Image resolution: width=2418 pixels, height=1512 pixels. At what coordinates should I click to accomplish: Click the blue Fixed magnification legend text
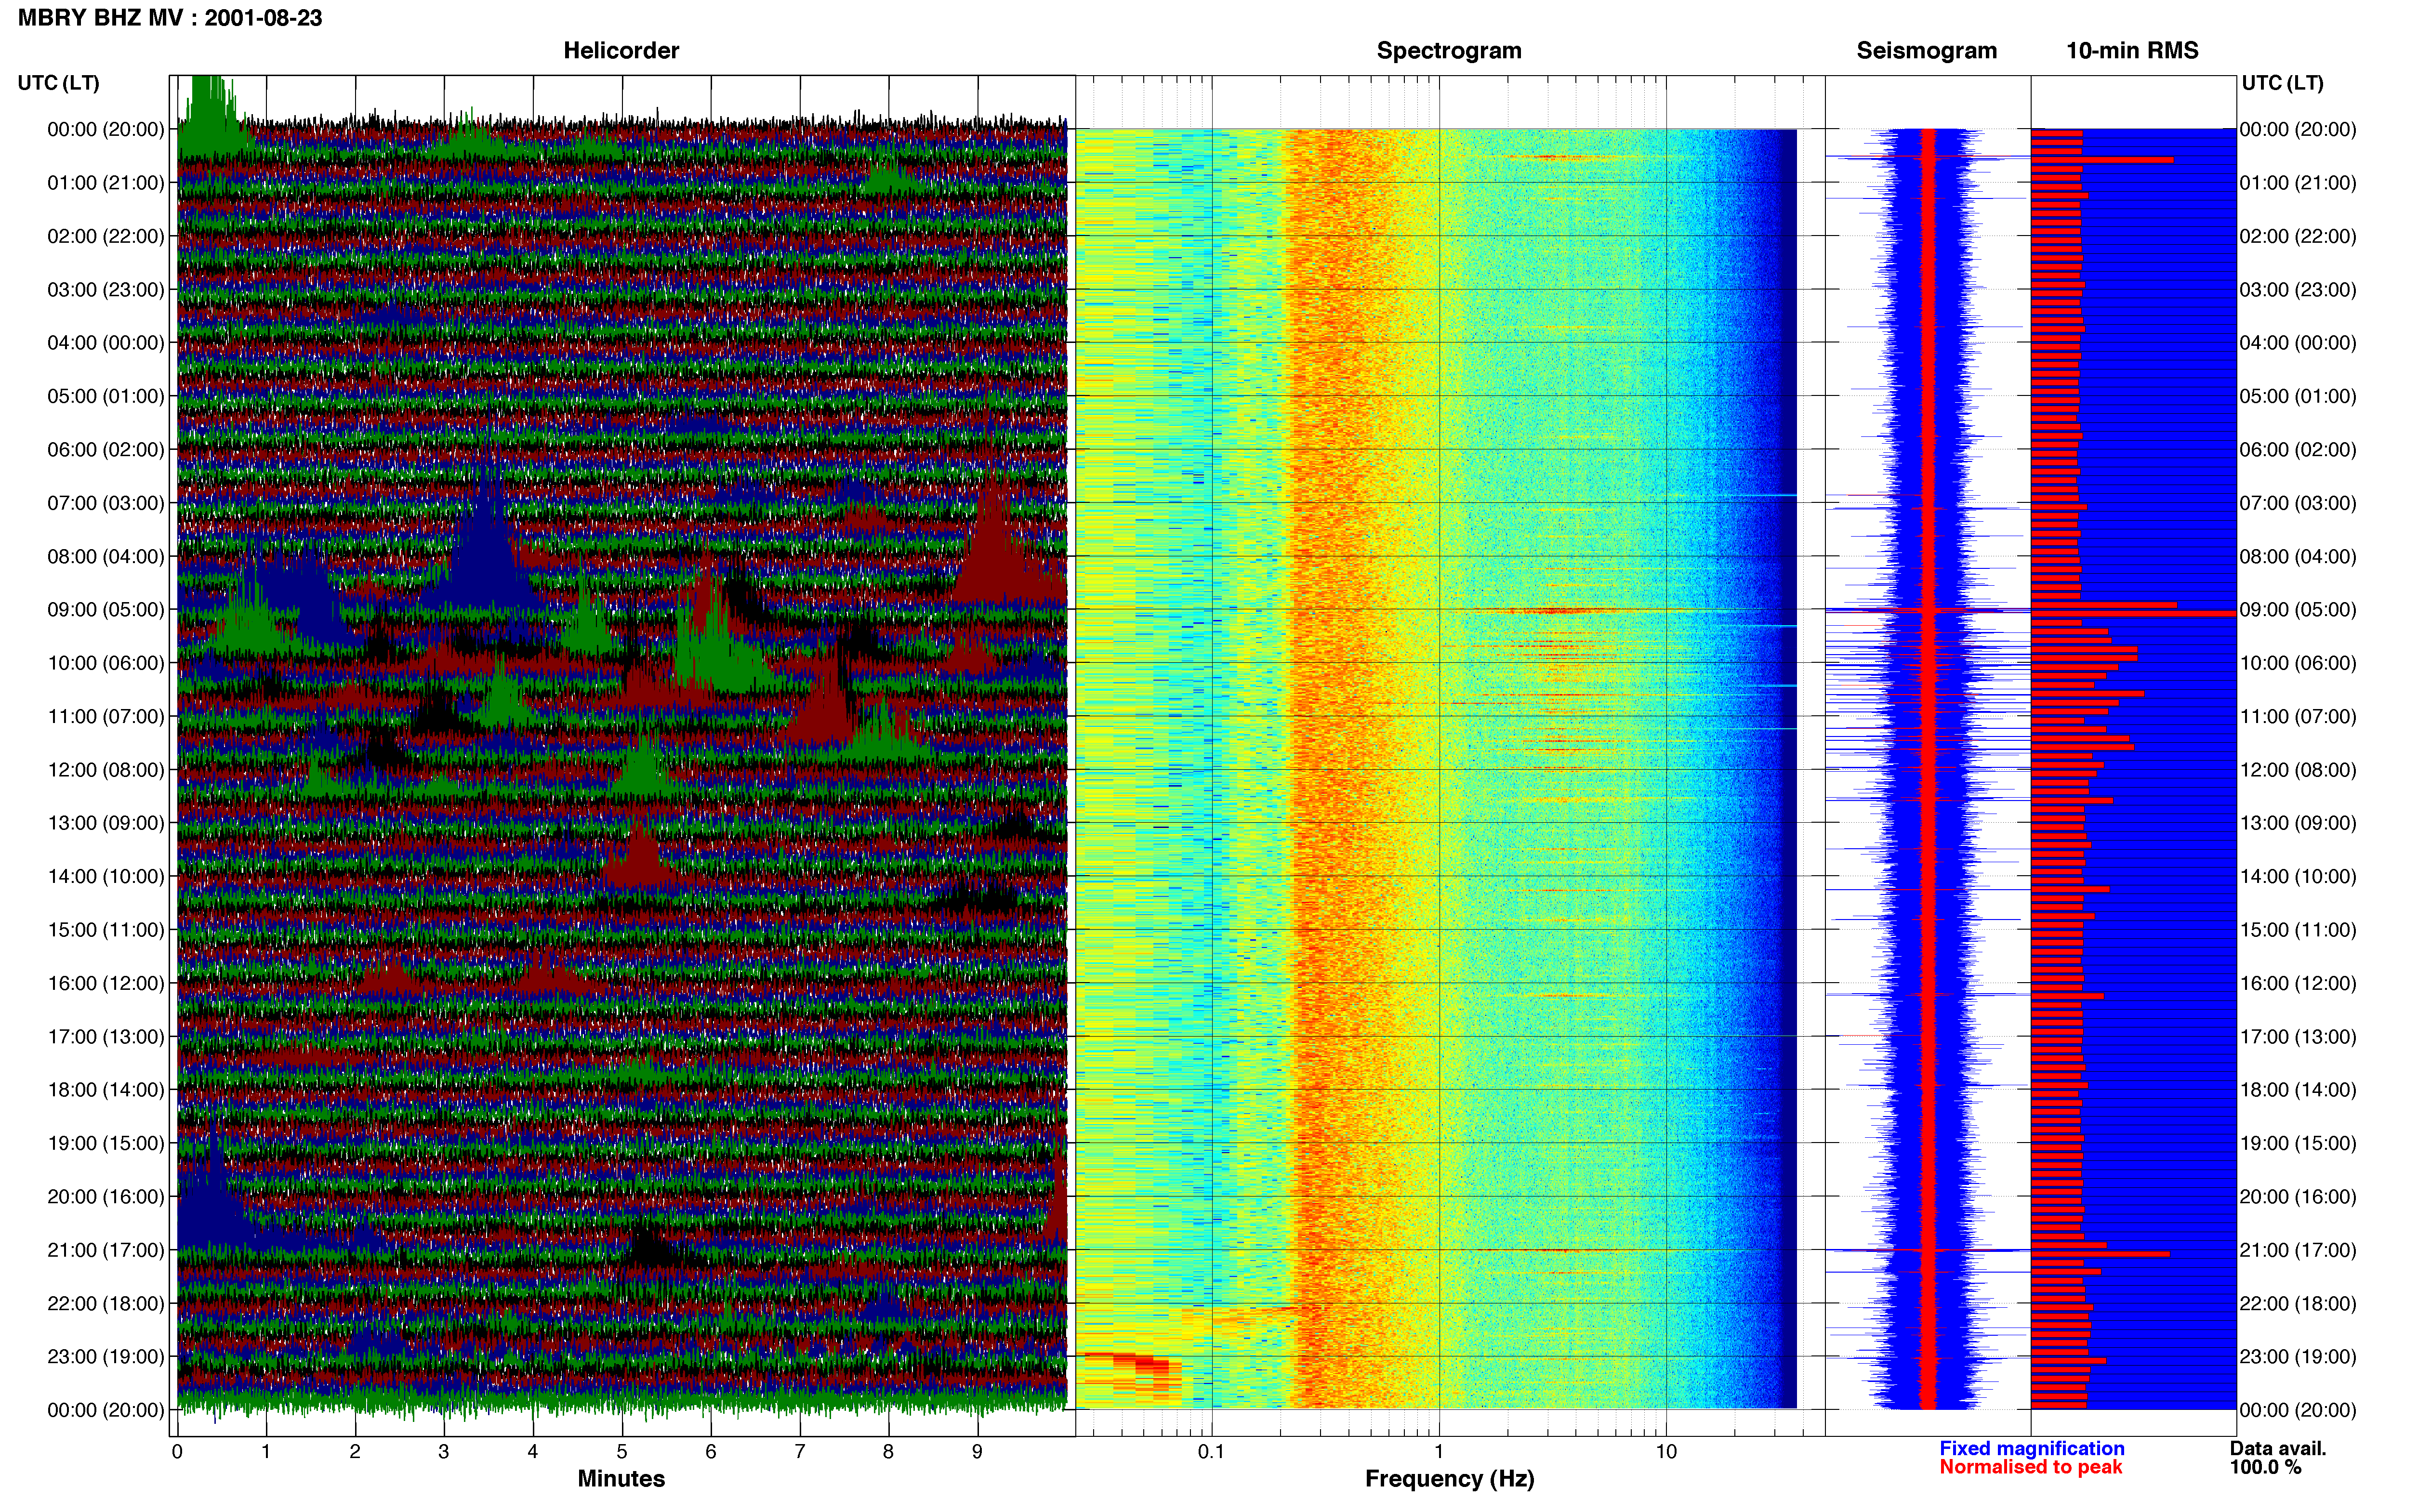[2031, 1448]
